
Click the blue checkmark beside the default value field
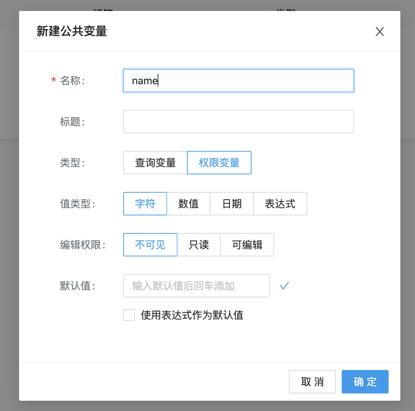[284, 286]
